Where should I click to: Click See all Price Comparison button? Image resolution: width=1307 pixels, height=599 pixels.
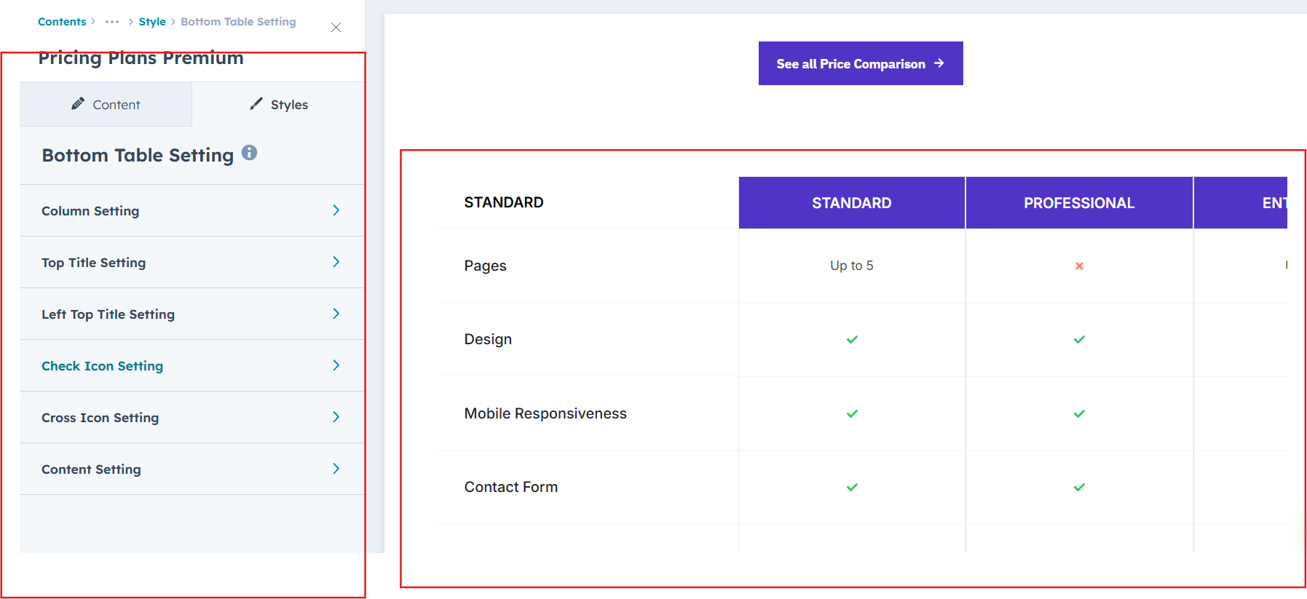tap(860, 64)
